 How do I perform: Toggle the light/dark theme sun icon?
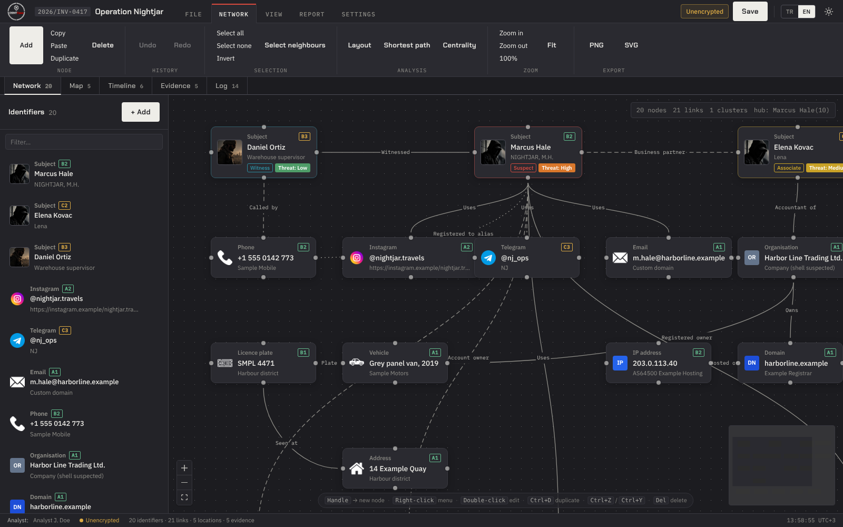pyautogui.click(x=829, y=12)
